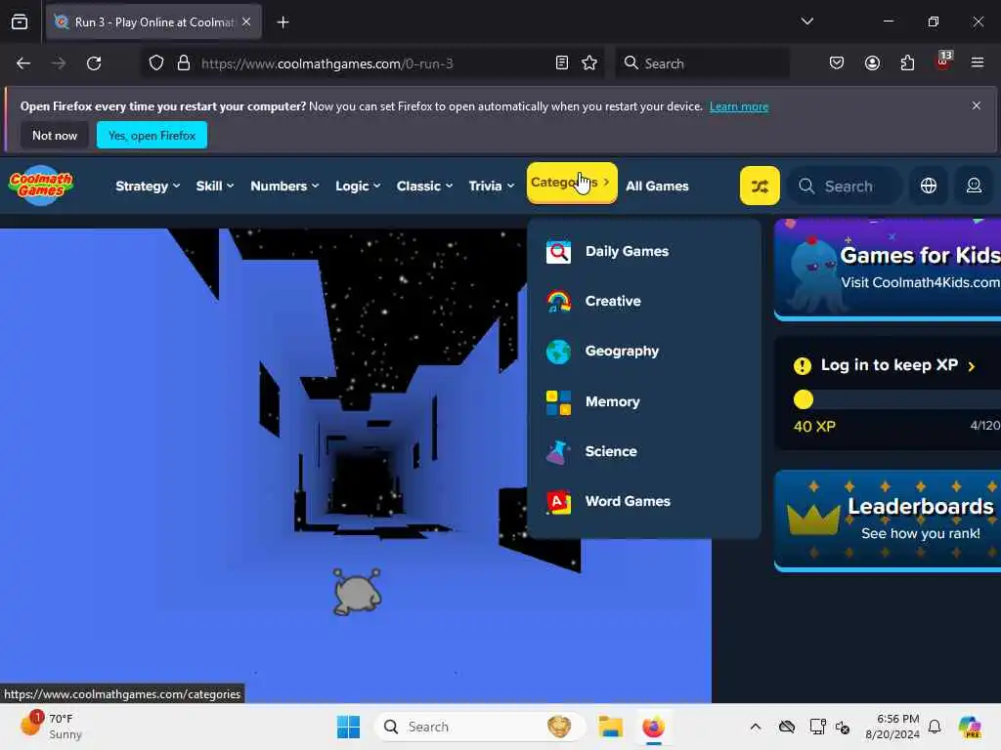Toggle Firefox reader view icon
The width and height of the screenshot is (1001, 750).
(562, 63)
